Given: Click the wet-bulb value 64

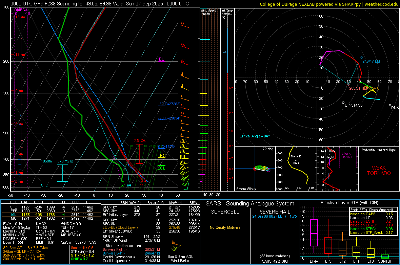Looking at the screenshot, I should coord(129,185).
